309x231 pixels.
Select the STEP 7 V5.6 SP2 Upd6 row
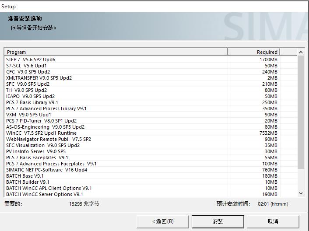[x=151, y=59]
